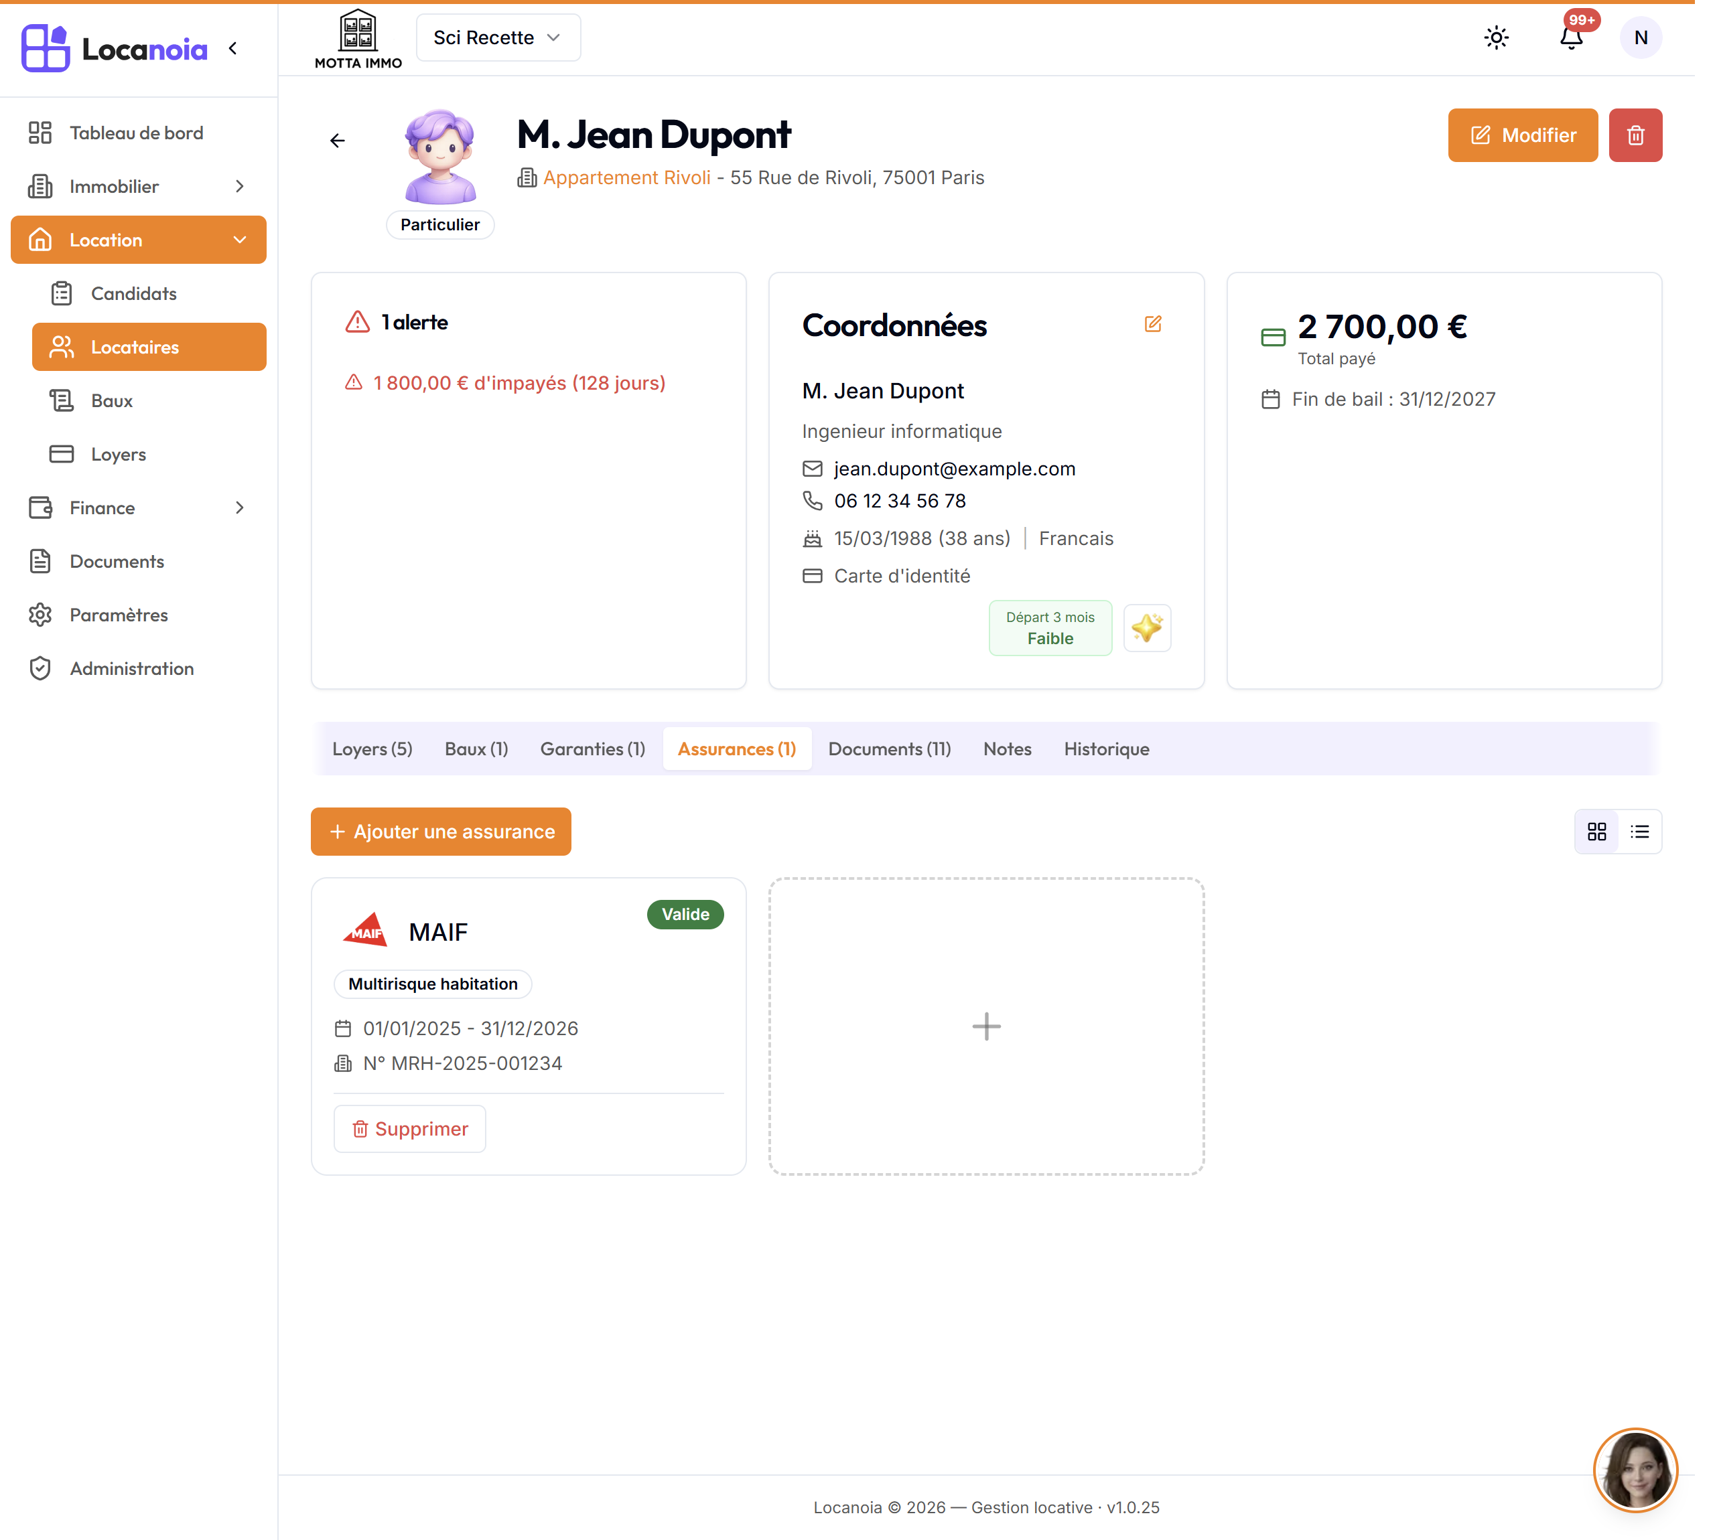Click Jean Dupont's avatar picture

click(439, 157)
